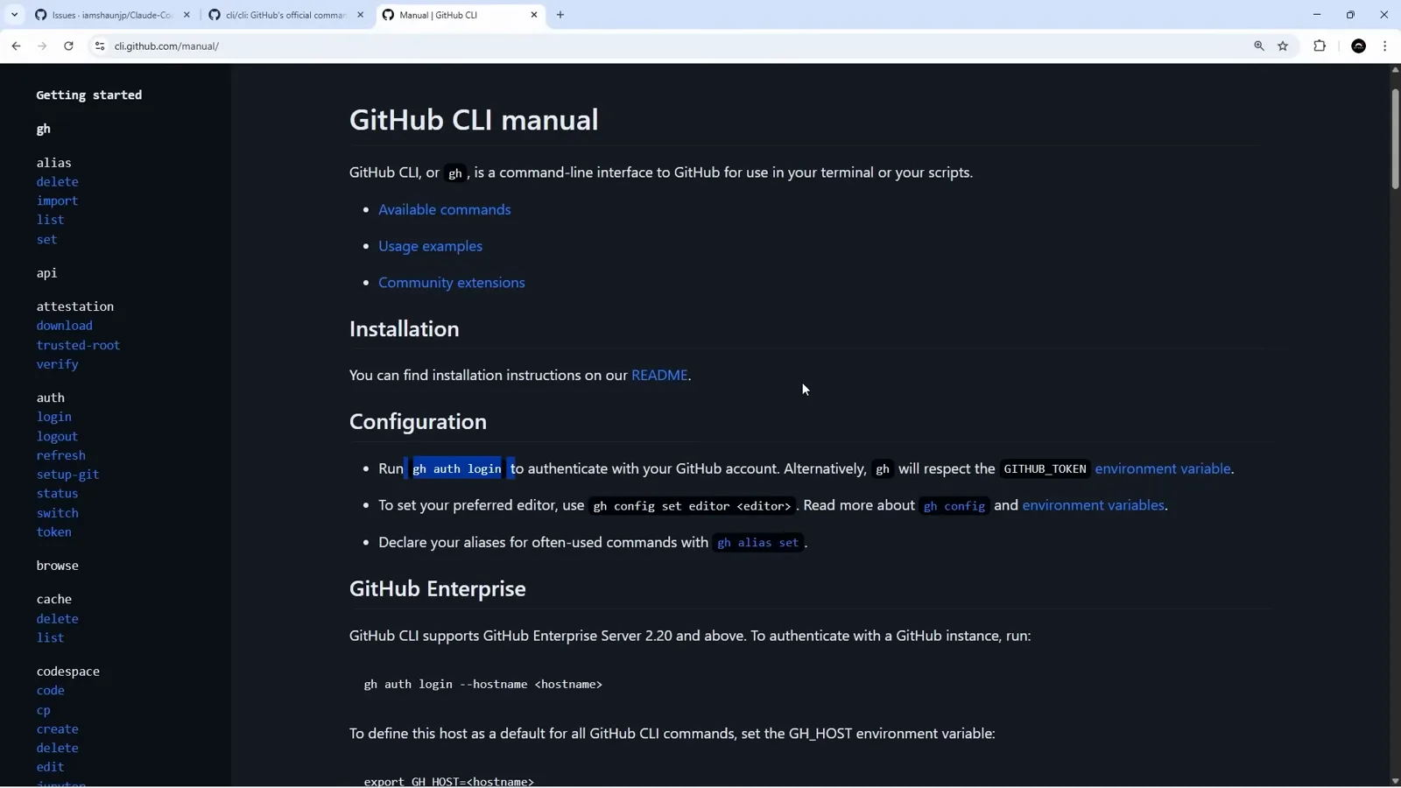The image size is (1401, 788).
Task: Open attestation trusted-root in sidebar
Action: pos(78,345)
